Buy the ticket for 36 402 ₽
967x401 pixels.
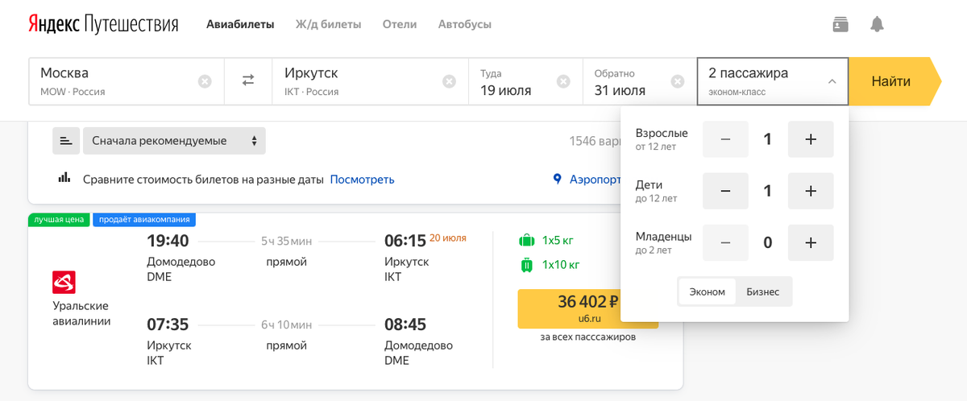coord(588,309)
